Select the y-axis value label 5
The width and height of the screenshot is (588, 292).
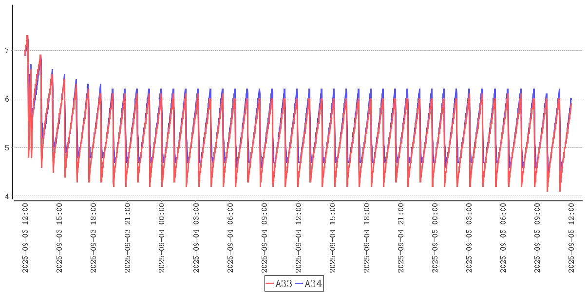(7, 148)
